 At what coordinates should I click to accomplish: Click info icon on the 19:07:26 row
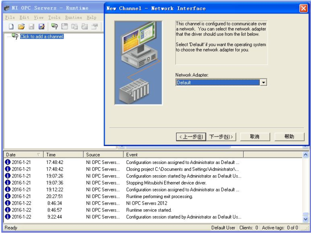[8, 176]
